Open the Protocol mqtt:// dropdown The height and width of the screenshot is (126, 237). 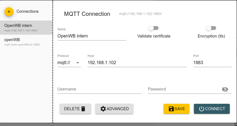pyautogui.click(x=69, y=63)
